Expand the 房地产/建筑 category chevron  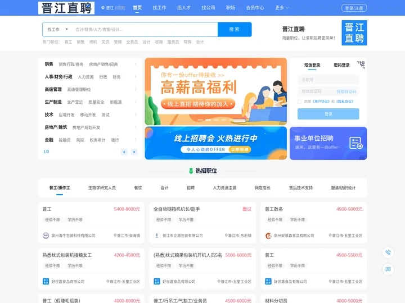point(136,127)
